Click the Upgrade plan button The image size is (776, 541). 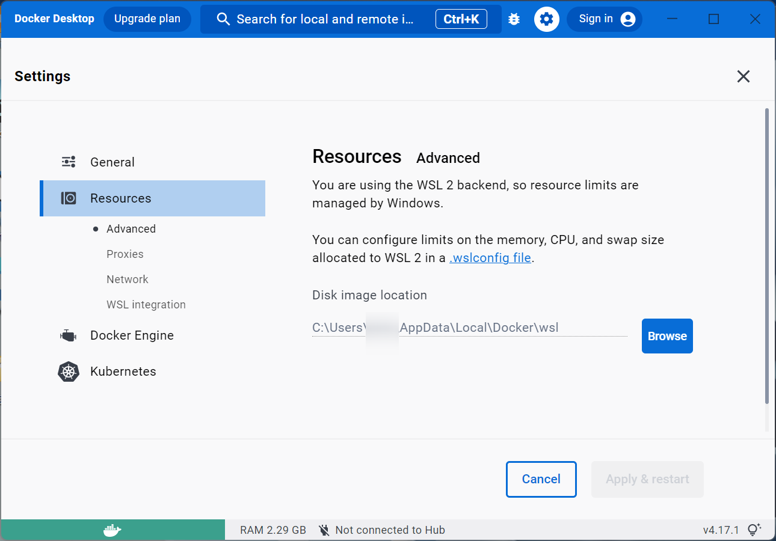pos(147,19)
